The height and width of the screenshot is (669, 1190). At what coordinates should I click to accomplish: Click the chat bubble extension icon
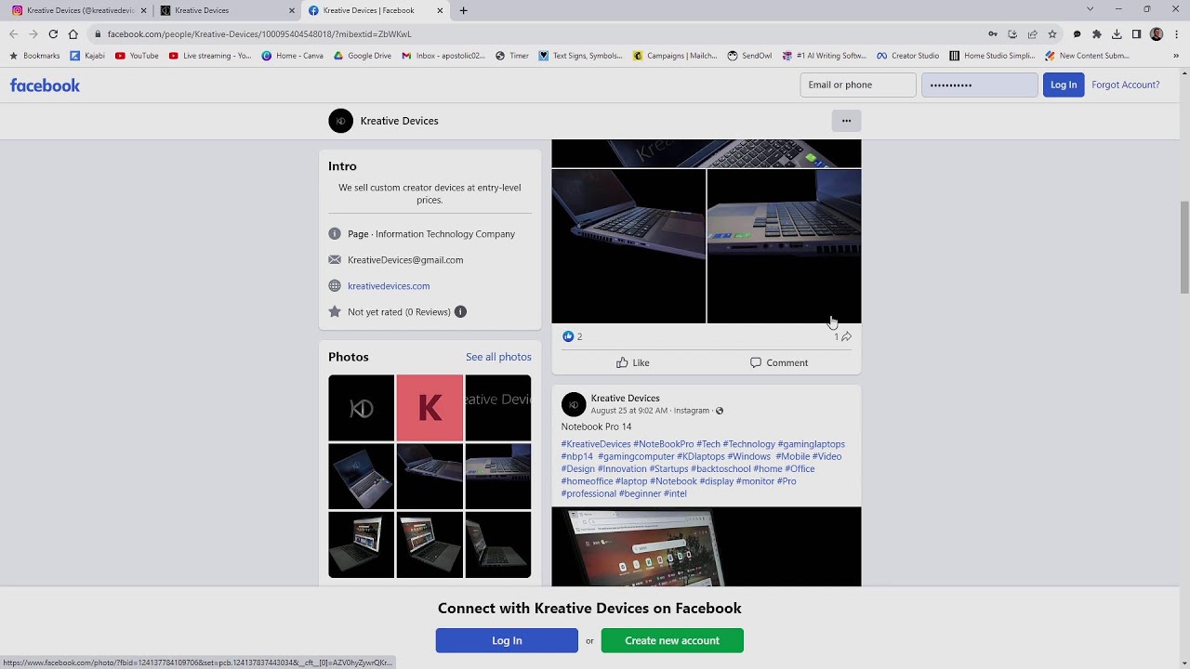pyautogui.click(x=1077, y=34)
